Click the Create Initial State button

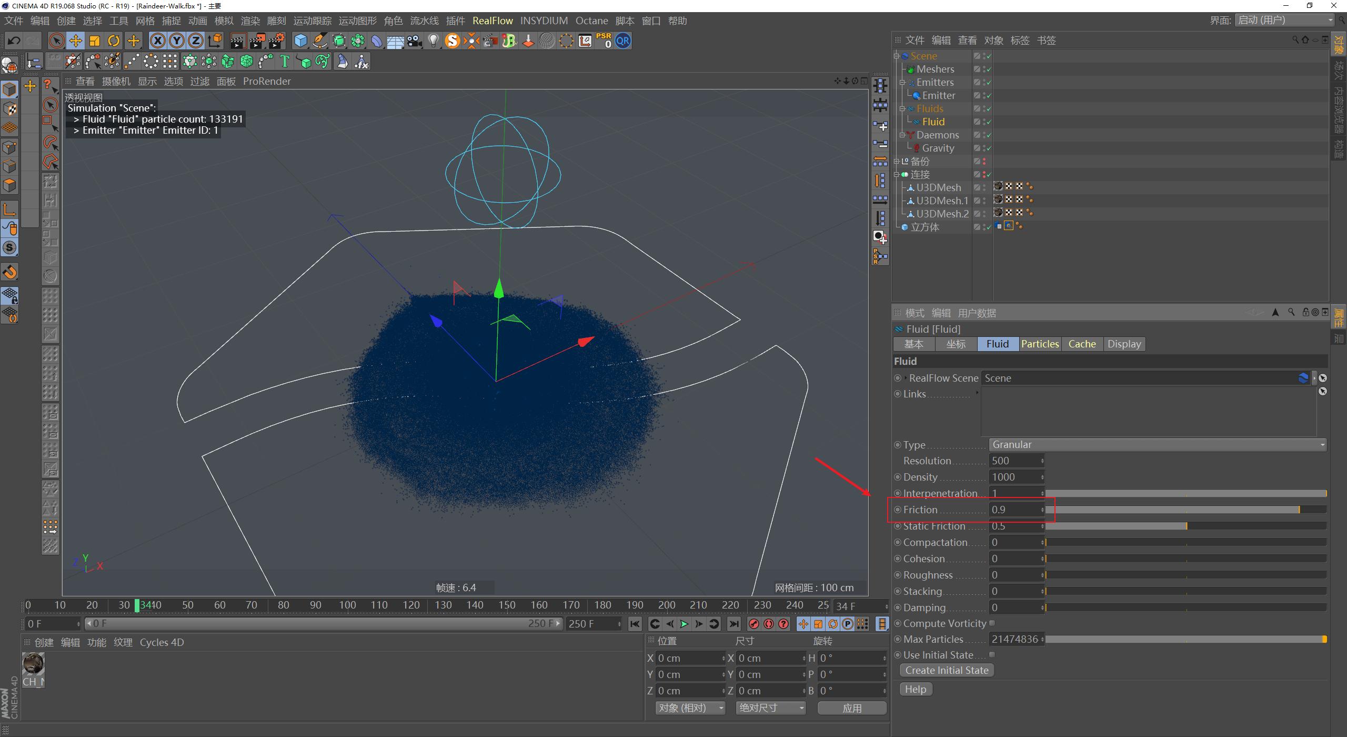point(946,670)
